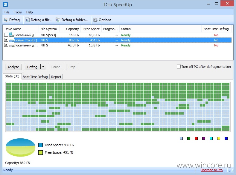Click the disk usage pie chart

point(20,147)
